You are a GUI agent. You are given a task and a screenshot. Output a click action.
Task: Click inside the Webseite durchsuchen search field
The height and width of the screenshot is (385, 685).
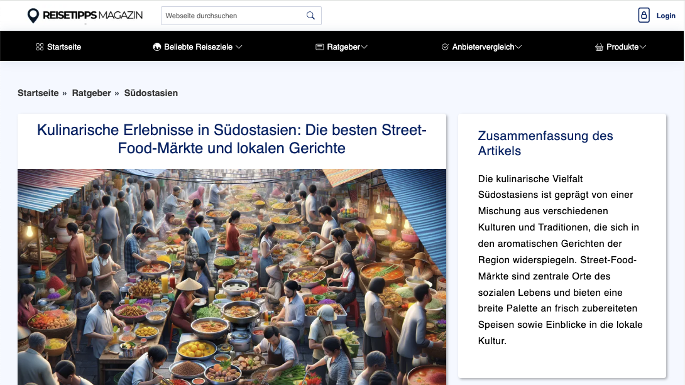tap(233, 15)
